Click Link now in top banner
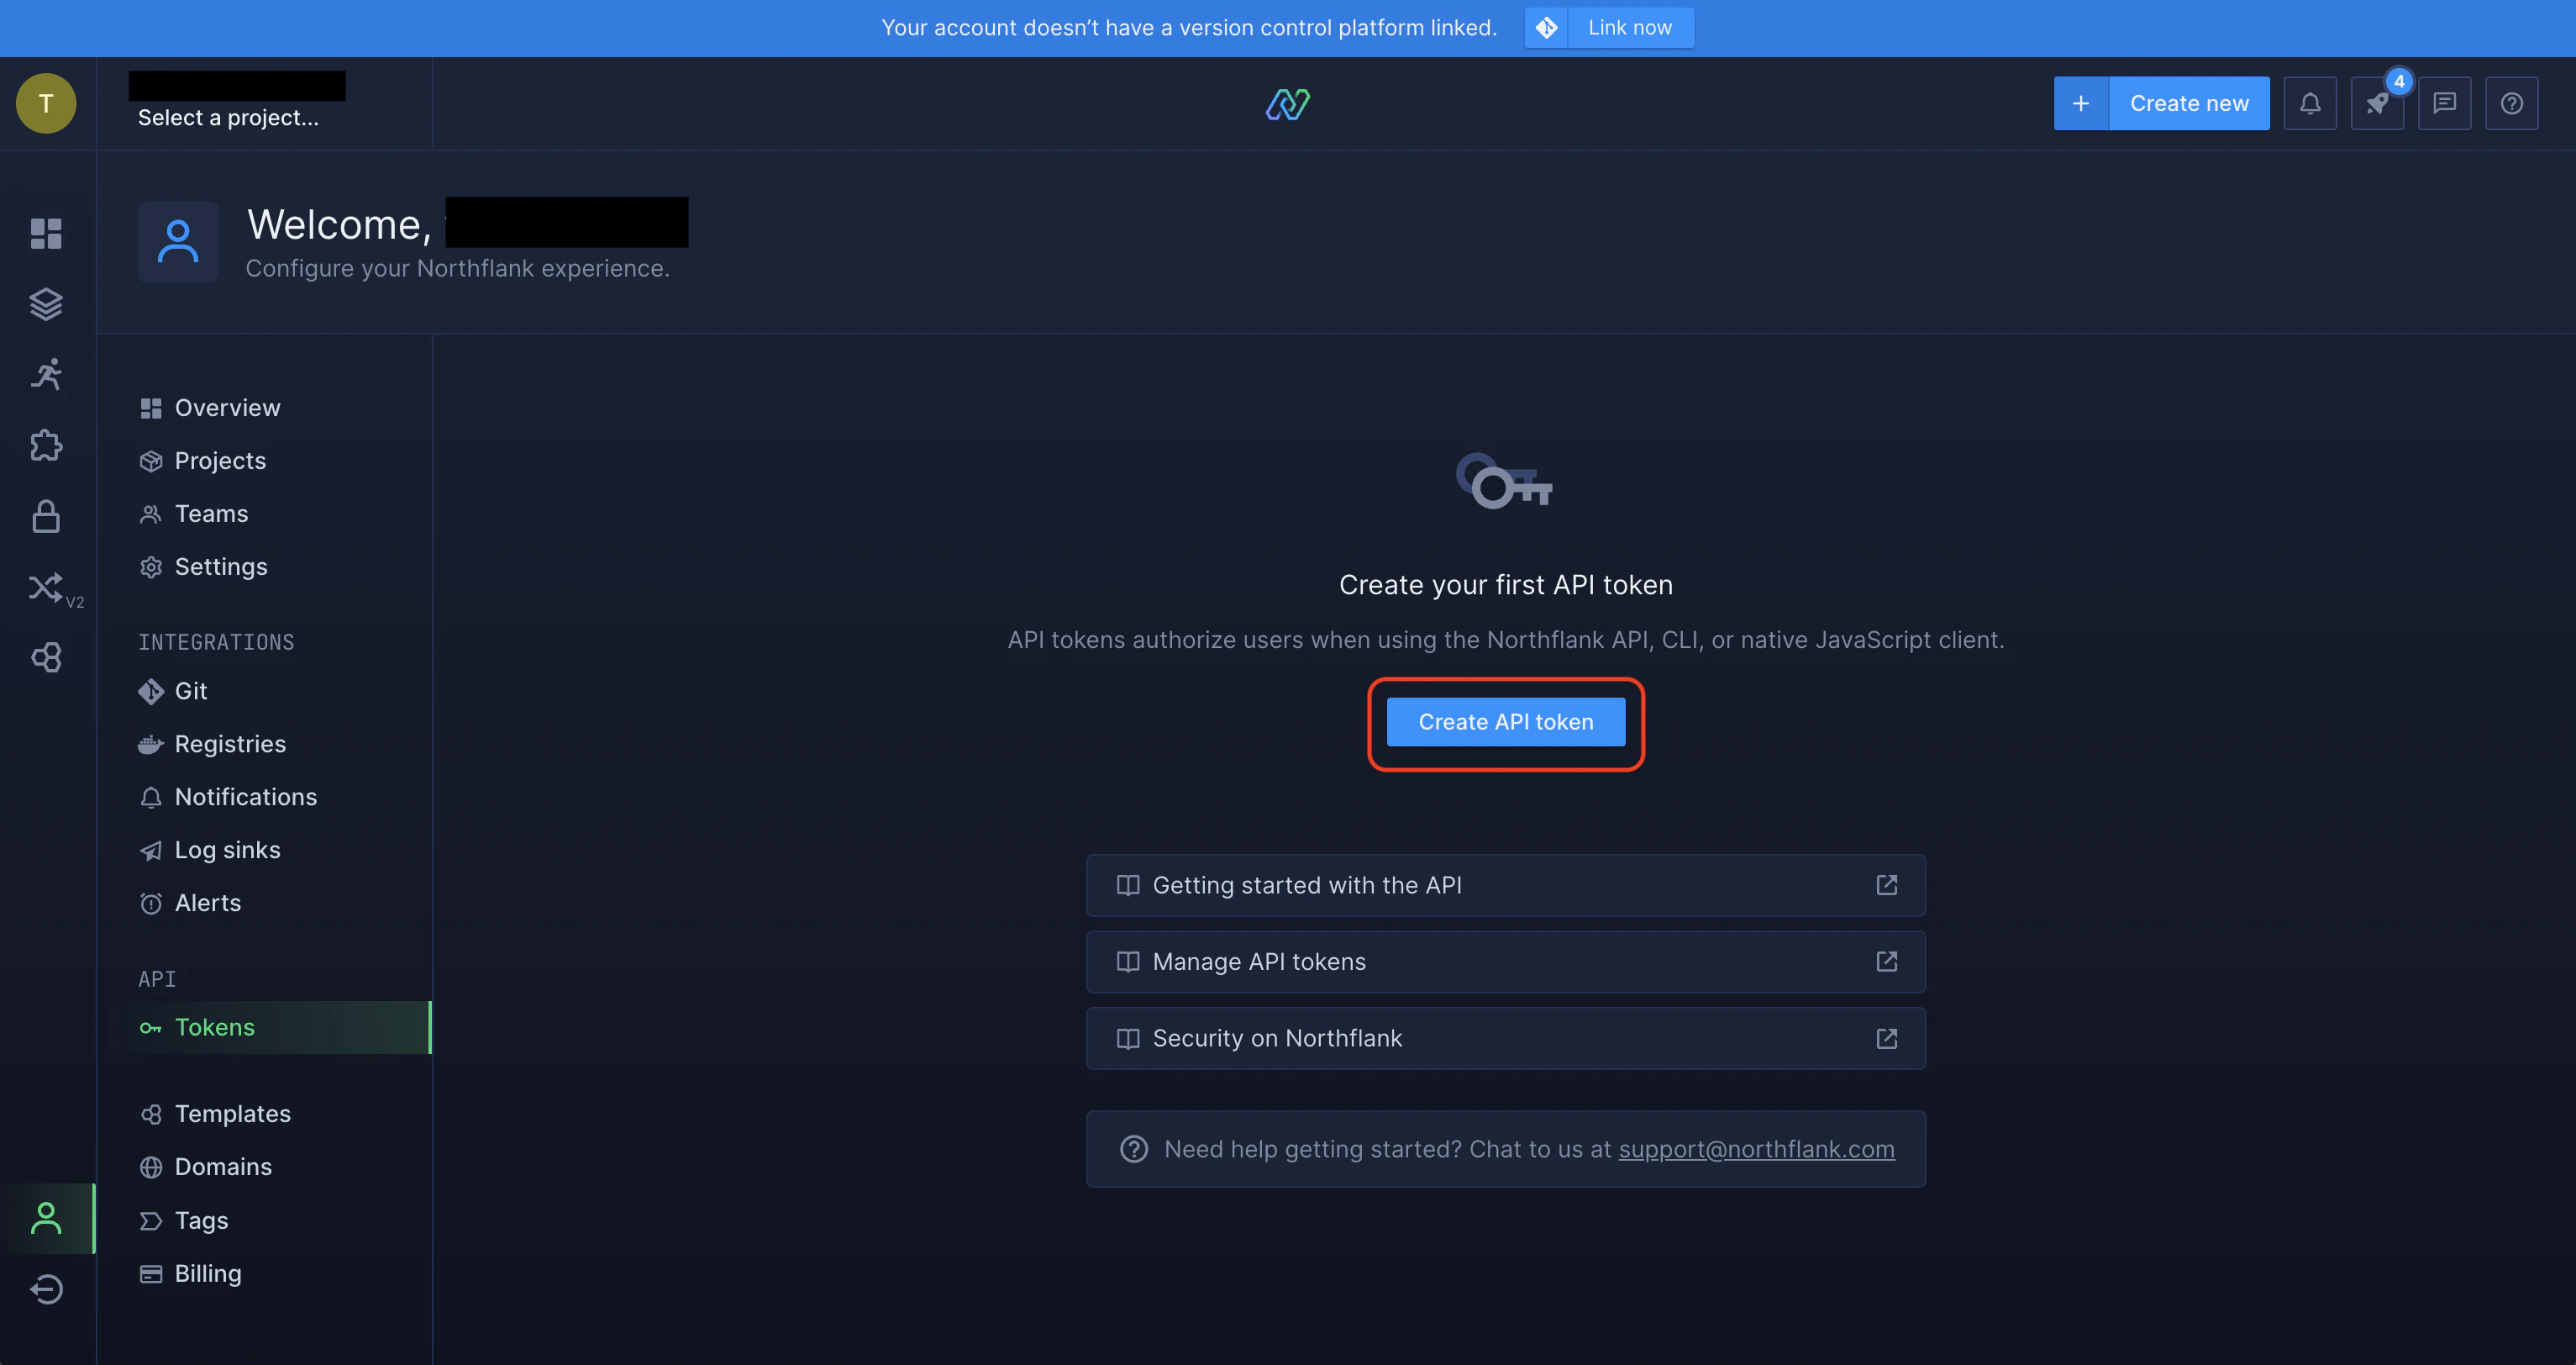Screen dimensions: 2576x1365 (x=1630, y=28)
